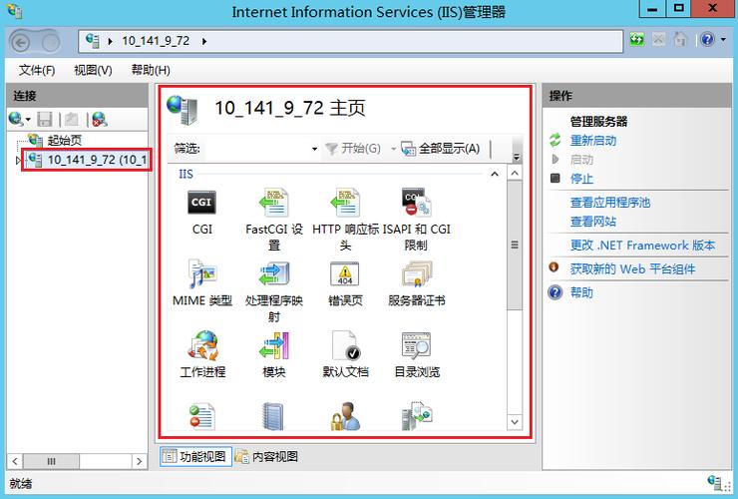Click 全部显示(A) button
Viewport: 738px width, 499px height.
441,149
